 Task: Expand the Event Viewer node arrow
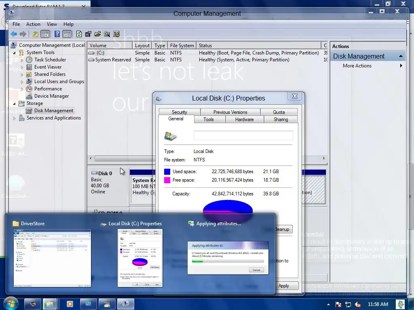point(22,67)
